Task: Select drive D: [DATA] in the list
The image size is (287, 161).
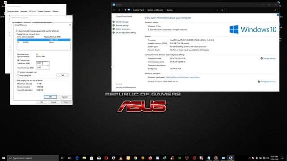Action: click(43, 42)
